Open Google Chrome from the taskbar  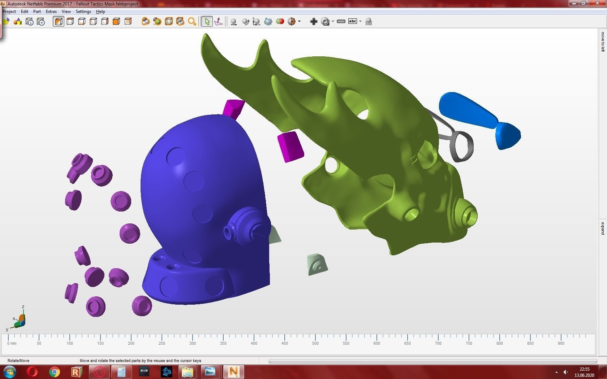pos(55,372)
